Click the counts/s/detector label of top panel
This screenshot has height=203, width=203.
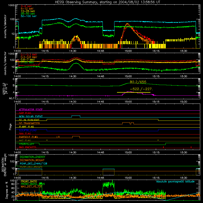tap(5, 26)
